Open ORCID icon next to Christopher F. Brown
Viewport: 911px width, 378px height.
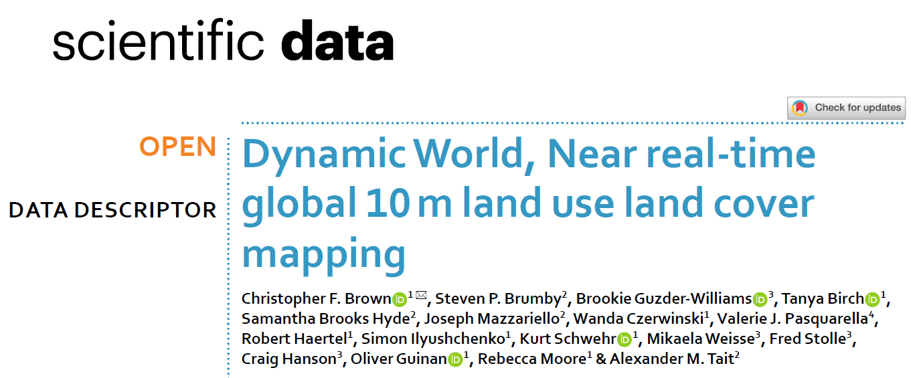[x=400, y=299]
